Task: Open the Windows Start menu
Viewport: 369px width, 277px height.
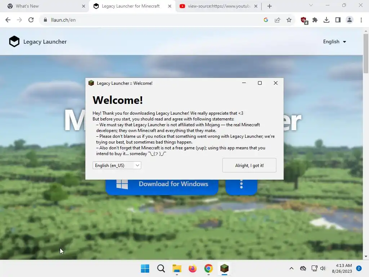Action: coord(145,268)
